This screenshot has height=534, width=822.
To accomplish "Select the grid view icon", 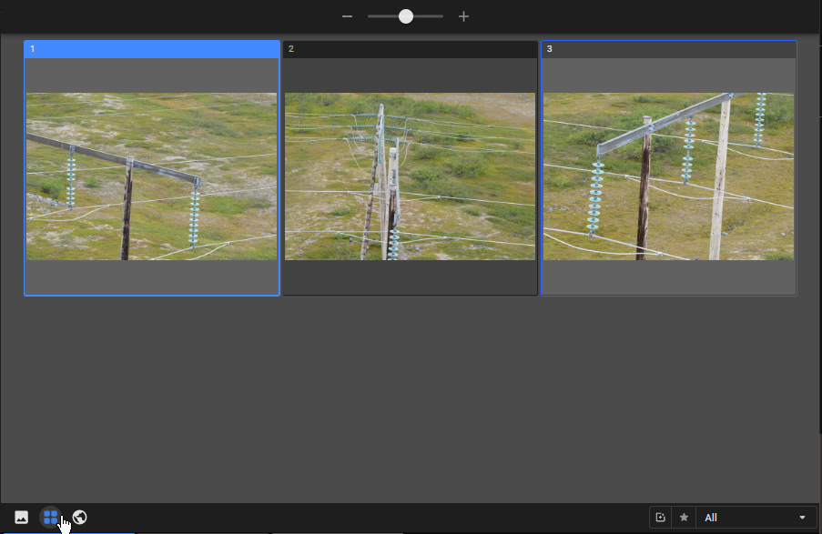I will coord(50,518).
